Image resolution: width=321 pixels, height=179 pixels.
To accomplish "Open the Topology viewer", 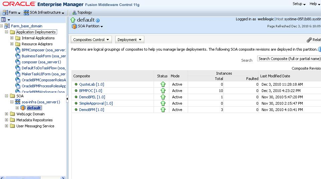I will 82,12.
